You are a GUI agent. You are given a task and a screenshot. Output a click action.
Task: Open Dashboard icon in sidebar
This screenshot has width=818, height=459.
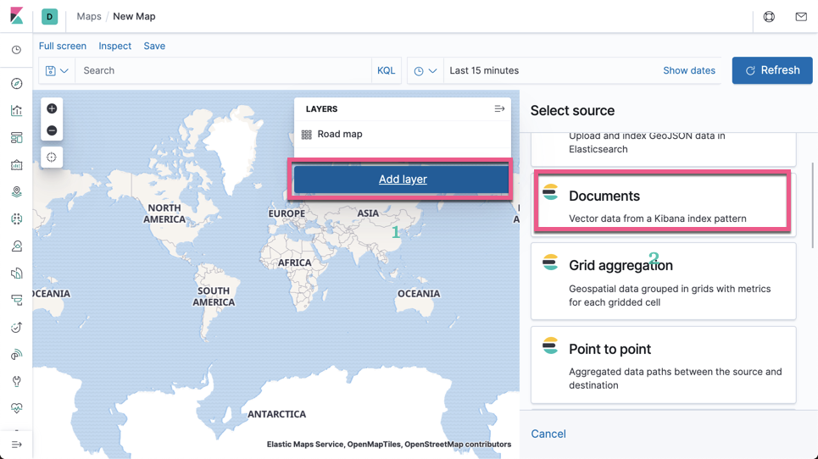pos(17,137)
